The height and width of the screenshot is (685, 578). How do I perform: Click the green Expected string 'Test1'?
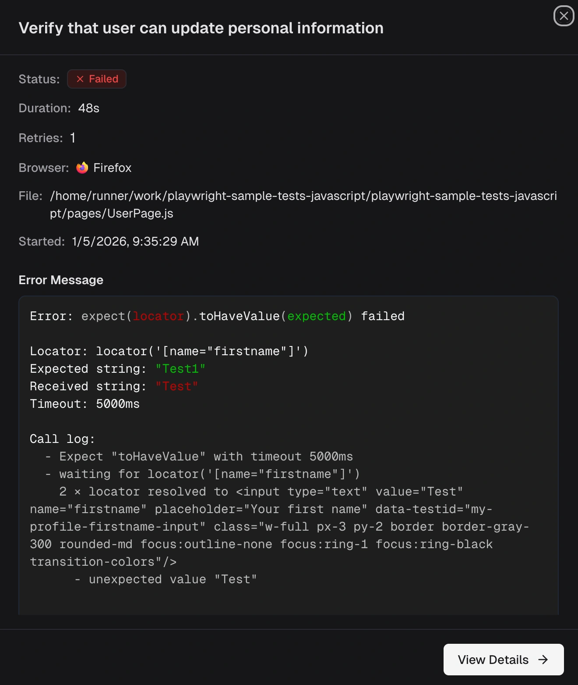pyautogui.click(x=180, y=368)
